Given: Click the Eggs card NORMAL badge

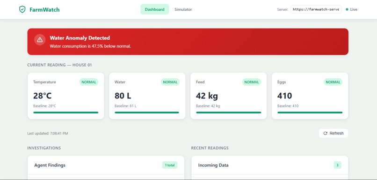Looking at the screenshot, I should click(333, 82).
